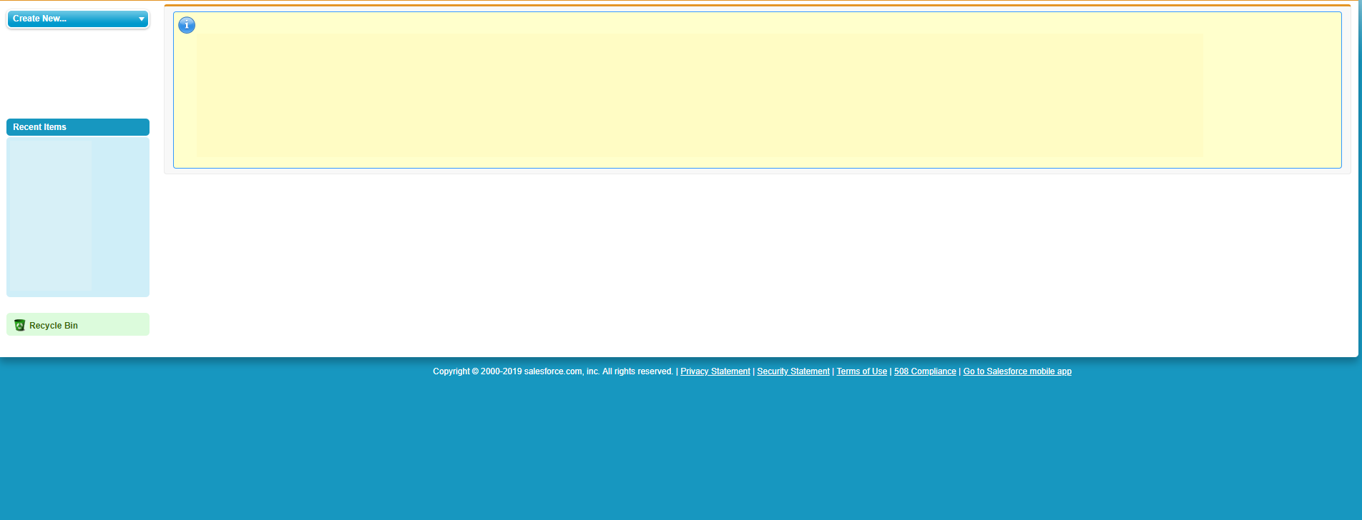Click the Recycle Bin icon

click(x=20, y=325)
